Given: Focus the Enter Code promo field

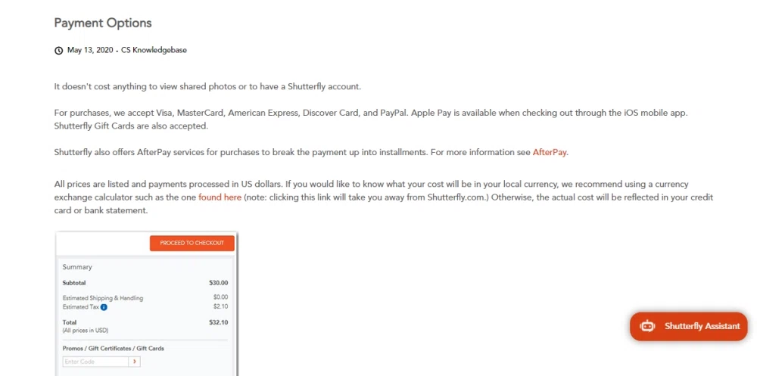Looking at the screenshot, I should pyautogui.click(x=95, y=362).
